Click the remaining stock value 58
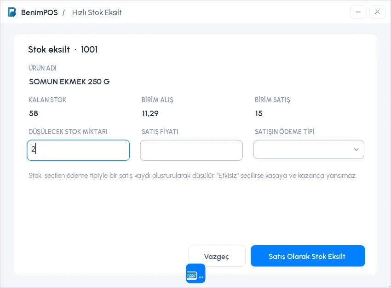The width and height of the screenshot is (391, 288). 34,113
